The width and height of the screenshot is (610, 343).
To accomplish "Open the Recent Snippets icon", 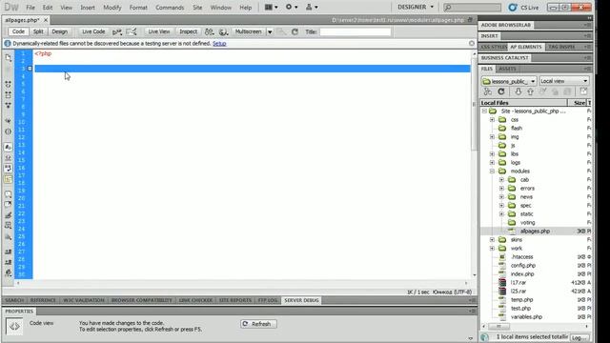I will coord(9,225).
